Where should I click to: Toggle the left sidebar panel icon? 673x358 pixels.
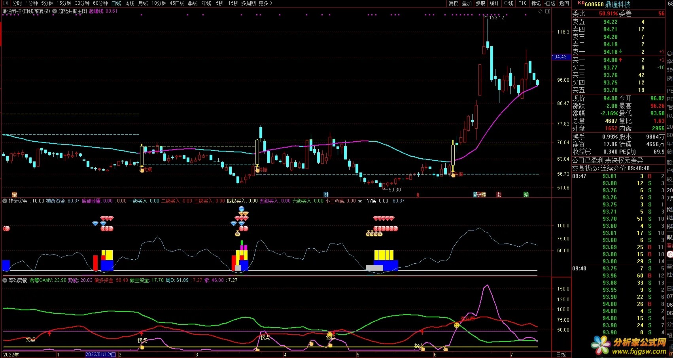pyautogui.click(x=6, y=3)
